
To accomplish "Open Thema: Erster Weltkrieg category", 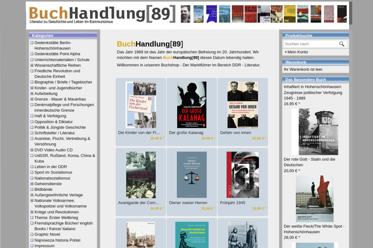I will pyautogui.click(x=56, y=217).
